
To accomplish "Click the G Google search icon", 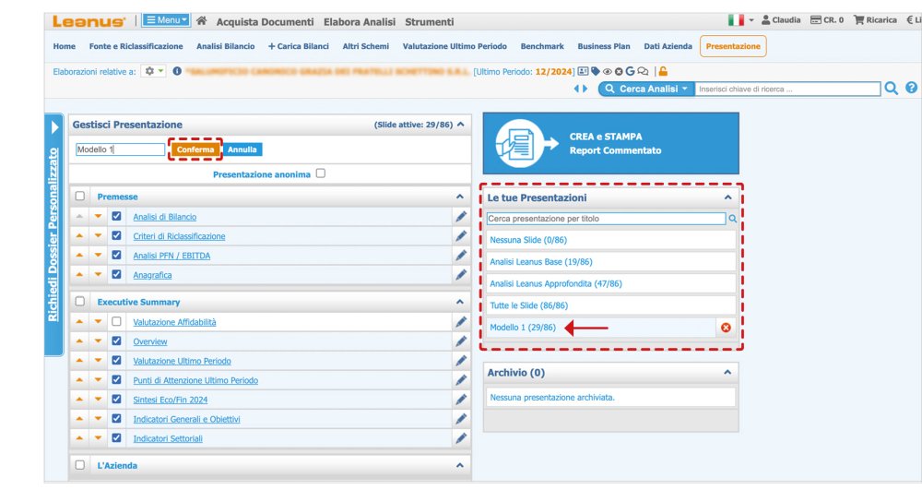I will (x=630, y=71).
